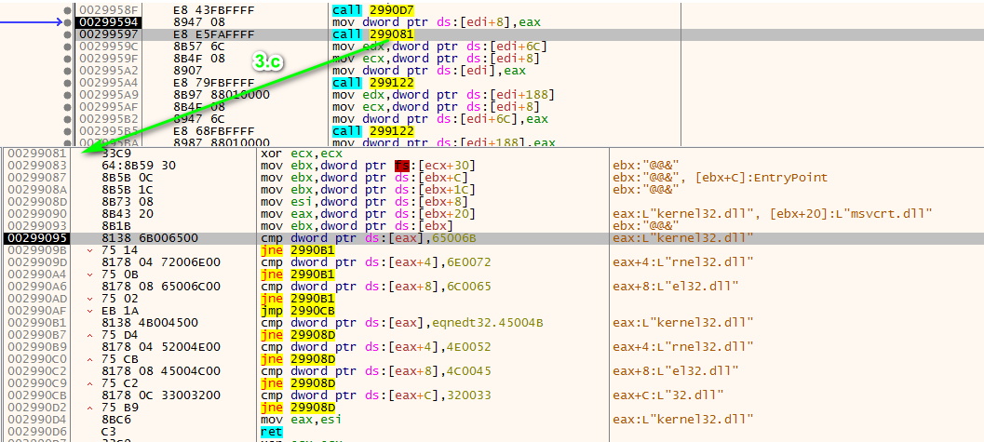Select 'call 299122' at address 002995A4
This screenshot has width=984, height=442.
(372, 83)
